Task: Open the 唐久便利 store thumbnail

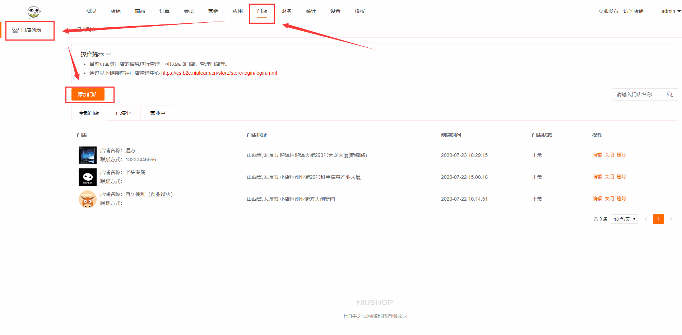Action: (x=88, y=199)
